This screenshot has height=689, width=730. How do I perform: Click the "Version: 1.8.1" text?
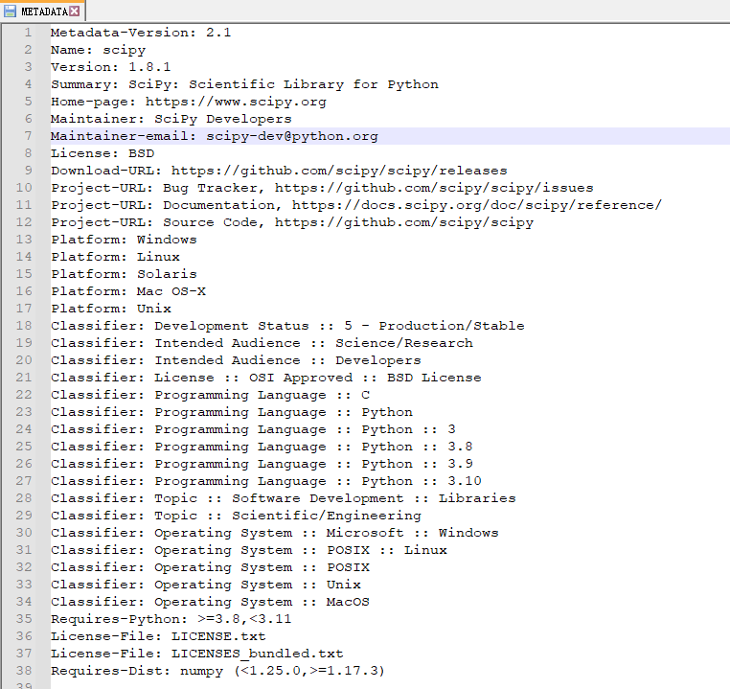click(x=111, y=67)
